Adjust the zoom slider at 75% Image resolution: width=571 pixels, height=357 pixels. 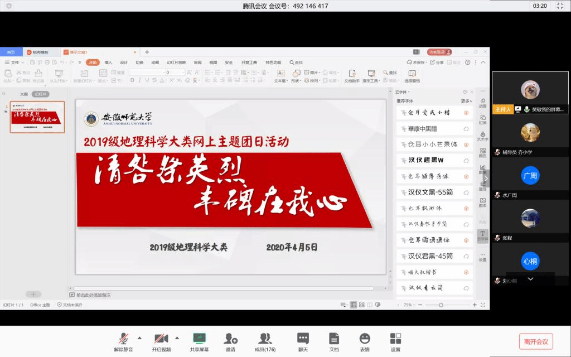pos(441,305)
